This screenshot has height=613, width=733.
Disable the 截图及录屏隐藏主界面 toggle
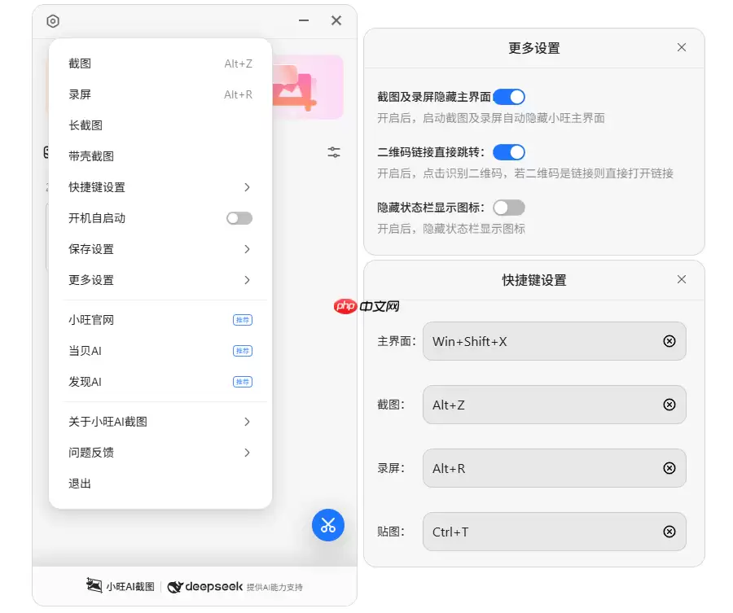click(509, 96)
